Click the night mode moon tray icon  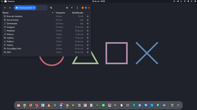[x=181, y=1]
